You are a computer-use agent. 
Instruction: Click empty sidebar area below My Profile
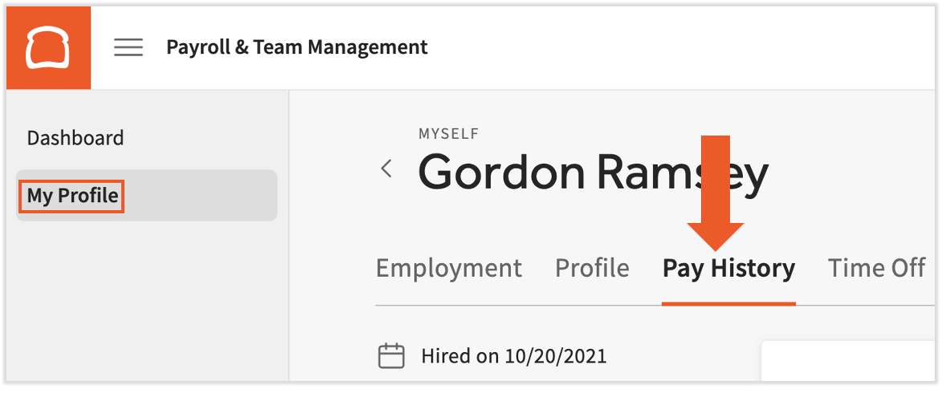click(x=145, y=305)
